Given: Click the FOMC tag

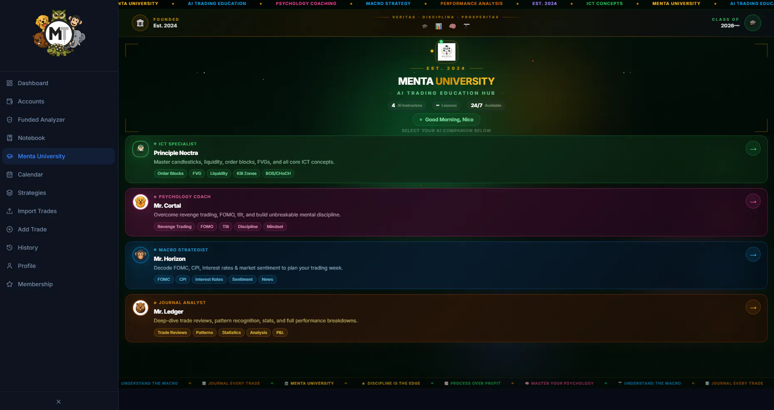Looking at the screenshot, I should point(164,280).
